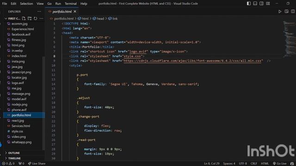Open javascript.png in Explorer

(x=21, y=72)
